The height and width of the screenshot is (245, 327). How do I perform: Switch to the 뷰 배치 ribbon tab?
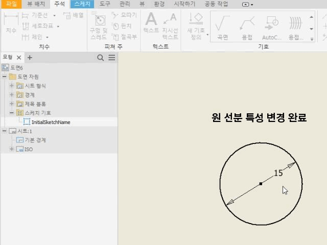coord(36,4)
